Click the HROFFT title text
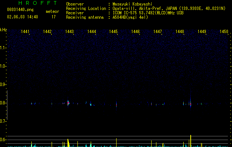232x147 pixels. coord(38,3)
